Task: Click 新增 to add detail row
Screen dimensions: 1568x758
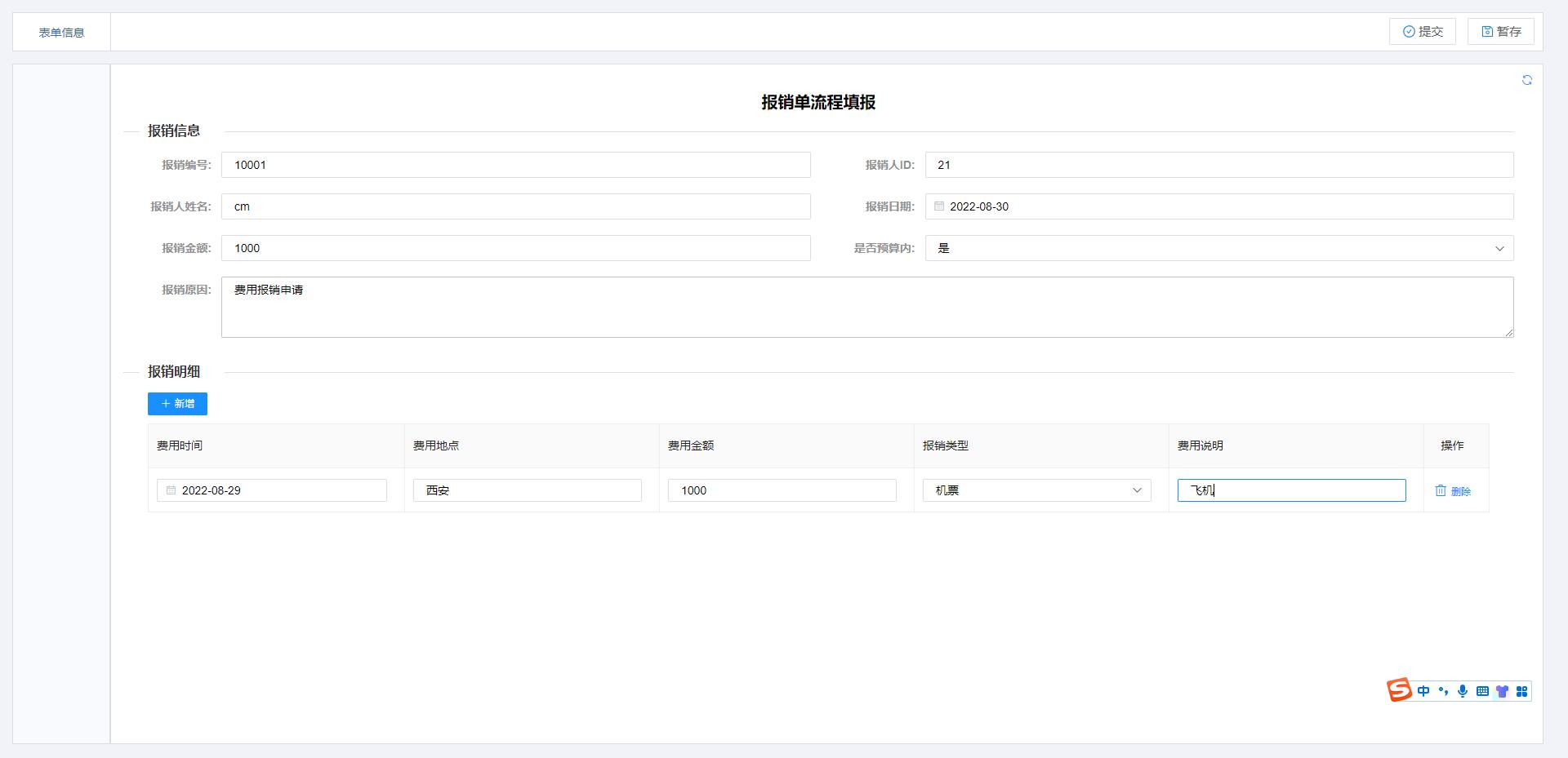Action: [177, 404]
